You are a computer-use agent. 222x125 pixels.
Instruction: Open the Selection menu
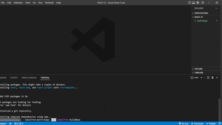pyautogui.click(x=18, y=3)
